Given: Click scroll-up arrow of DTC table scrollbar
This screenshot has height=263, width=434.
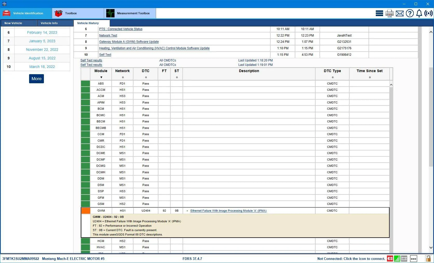Looking at the screenshot, I should 391,85.
